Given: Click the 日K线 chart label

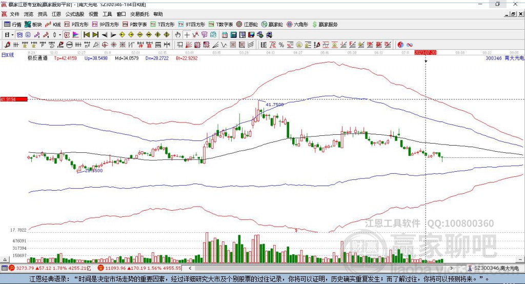Looking at the screenshot, I should point(8,55).
